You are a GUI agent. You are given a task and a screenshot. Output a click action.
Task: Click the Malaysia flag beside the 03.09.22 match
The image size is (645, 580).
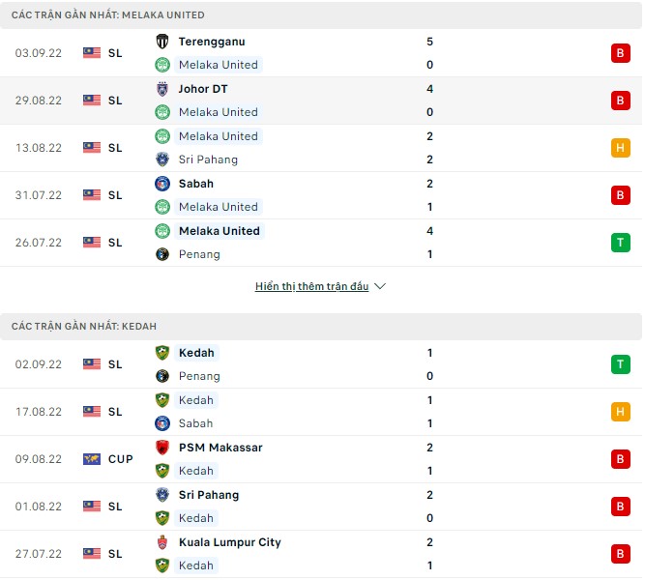[x=92, y=53]
